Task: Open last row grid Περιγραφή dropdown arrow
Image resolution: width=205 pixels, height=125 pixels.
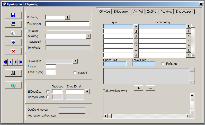Action: tap(189, 55)
